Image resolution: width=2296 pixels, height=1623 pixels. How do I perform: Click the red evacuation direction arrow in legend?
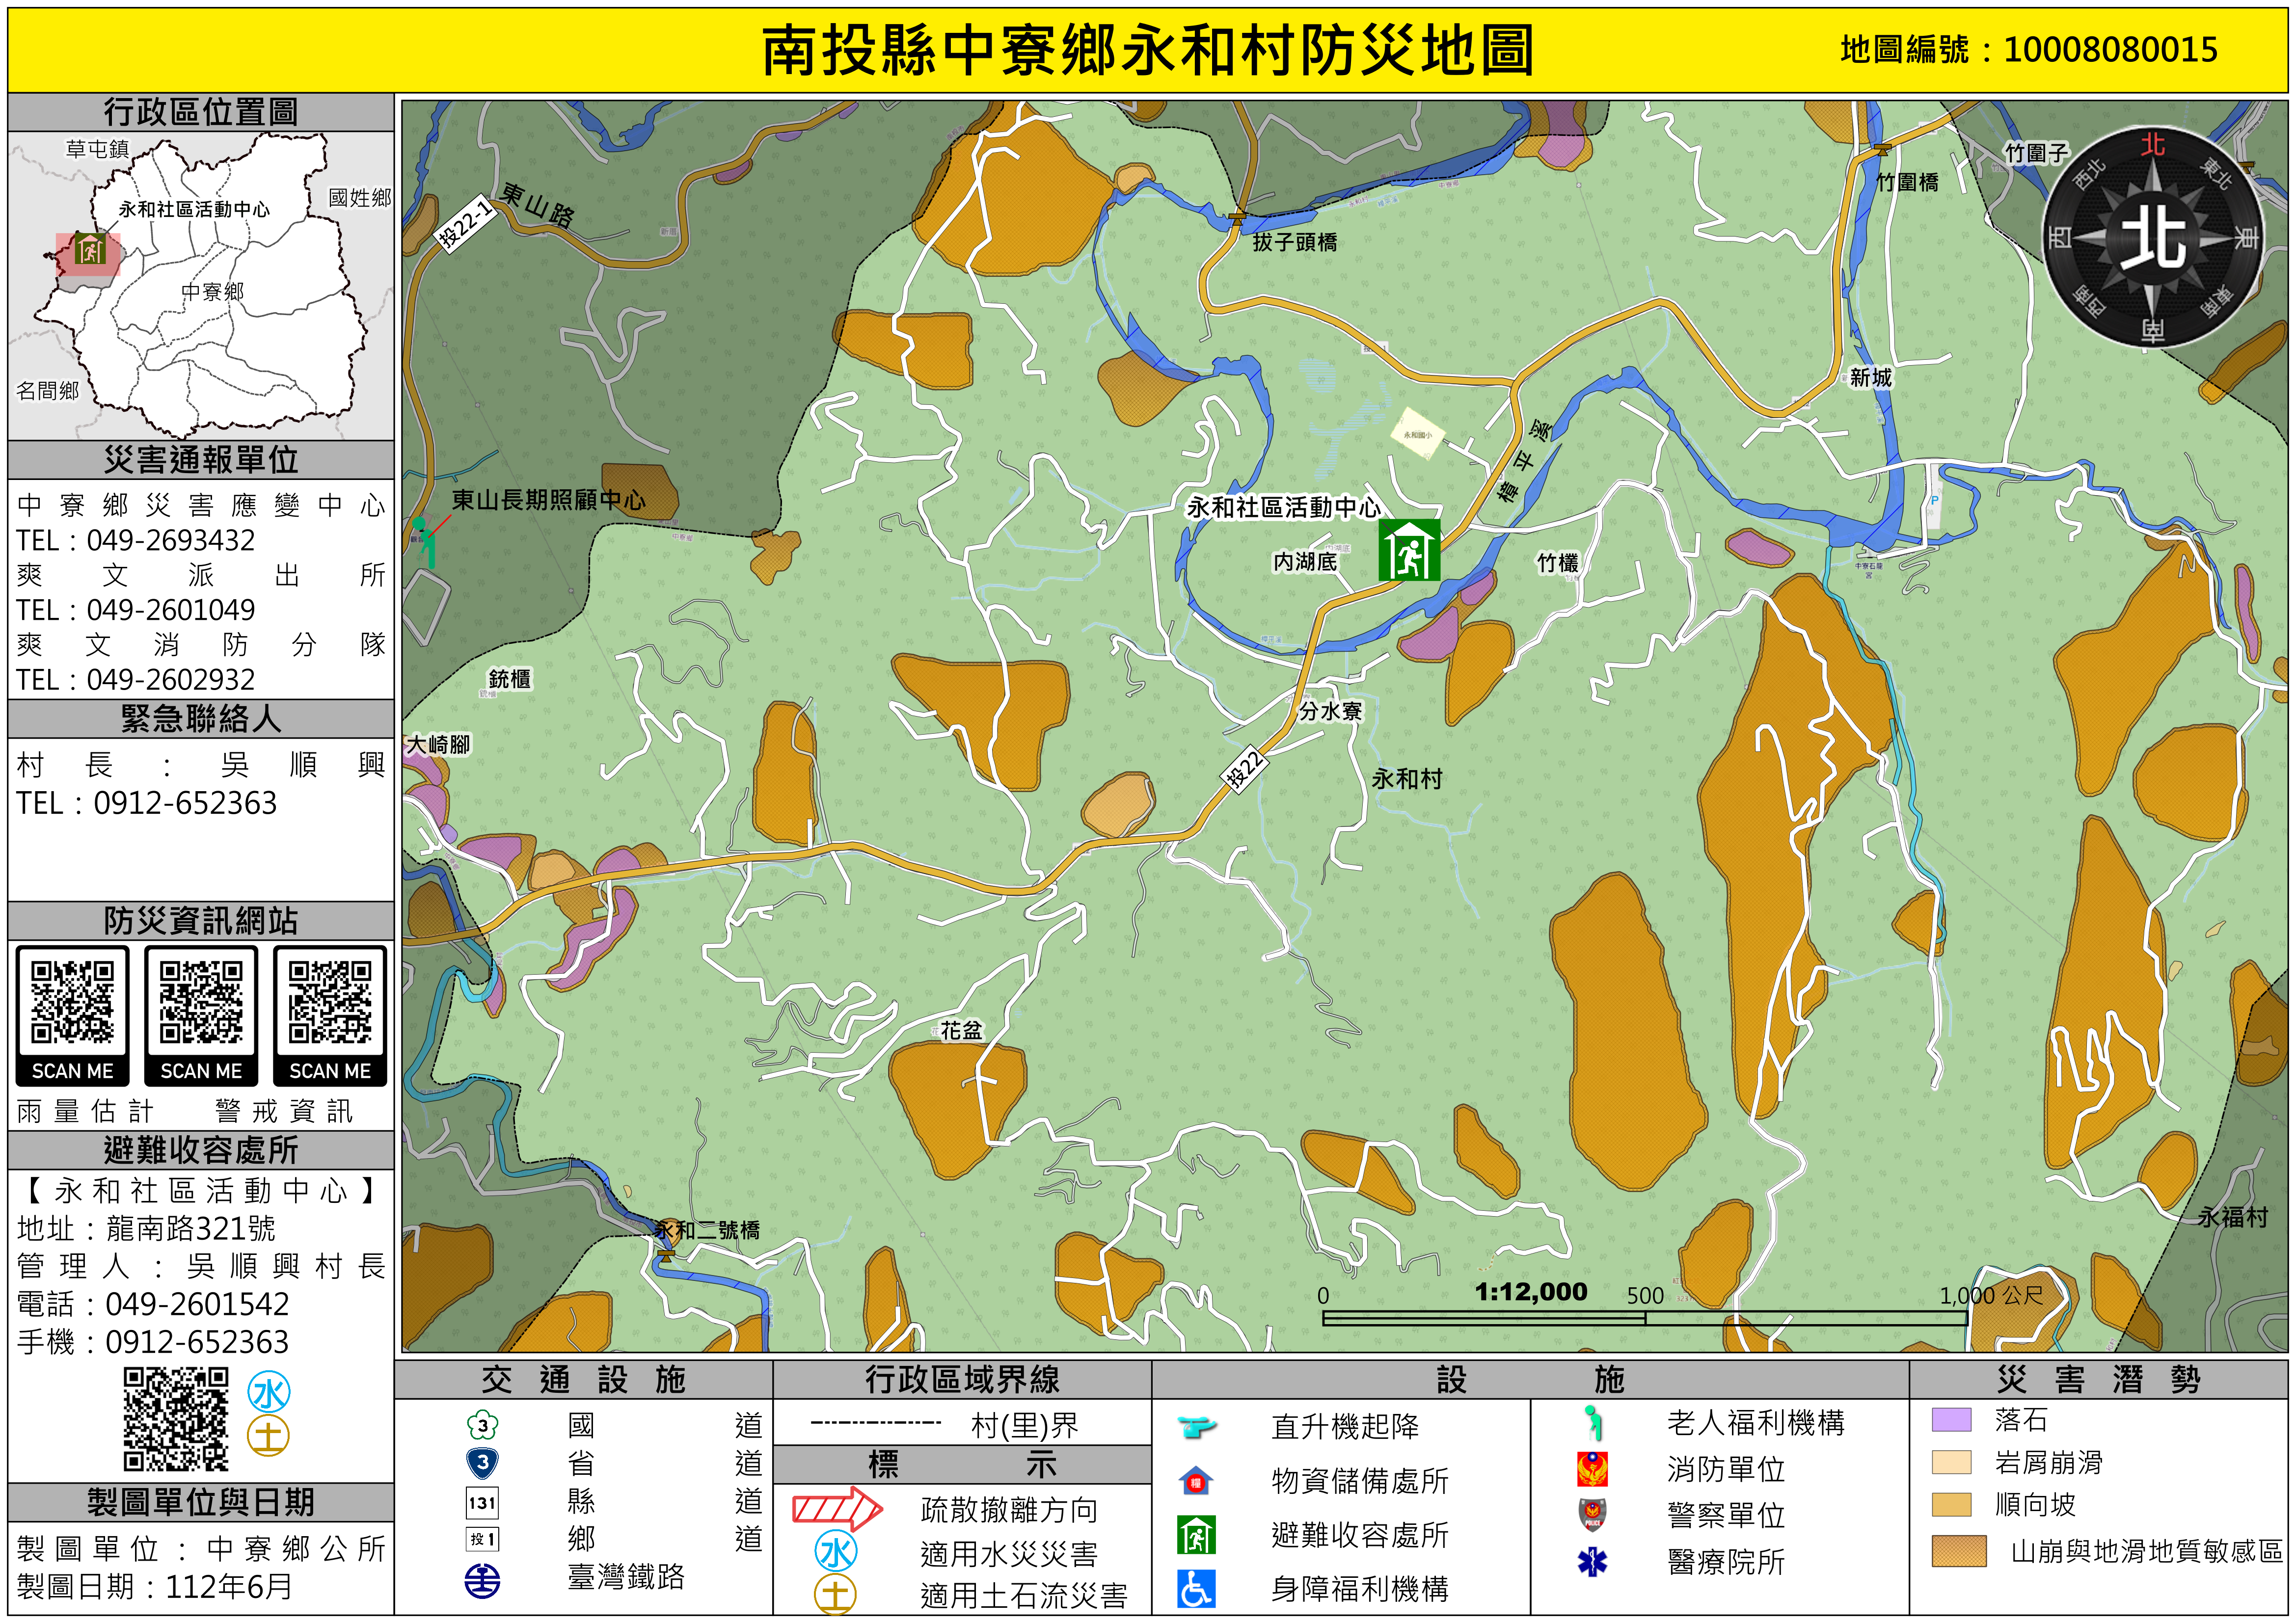(x=837, y=1508)
